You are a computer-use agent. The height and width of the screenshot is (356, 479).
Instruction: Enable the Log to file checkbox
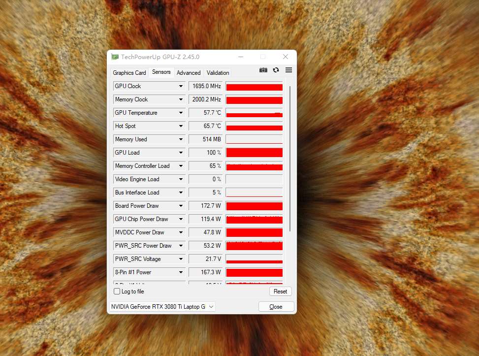click(117, 291)
